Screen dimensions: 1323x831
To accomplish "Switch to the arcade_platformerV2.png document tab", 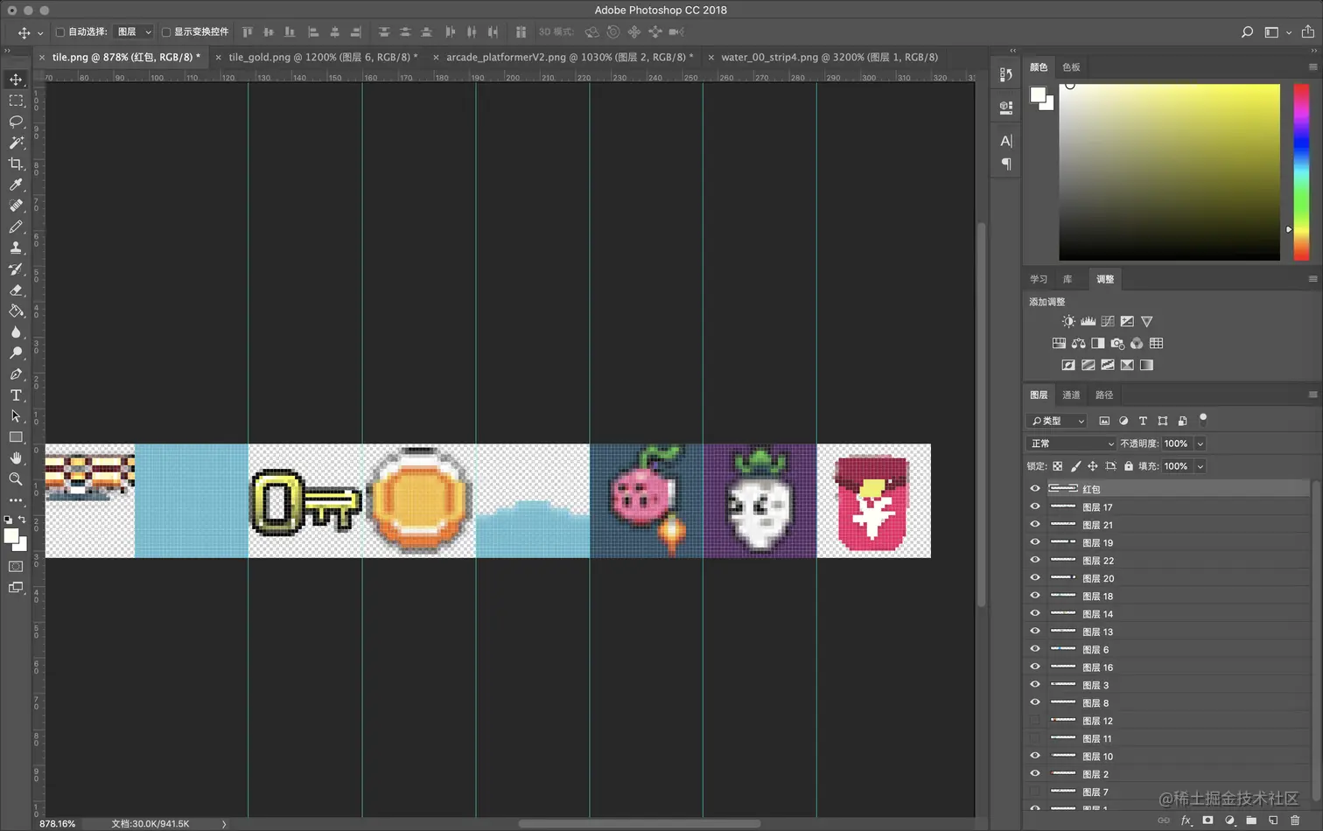I will (569, 57).
